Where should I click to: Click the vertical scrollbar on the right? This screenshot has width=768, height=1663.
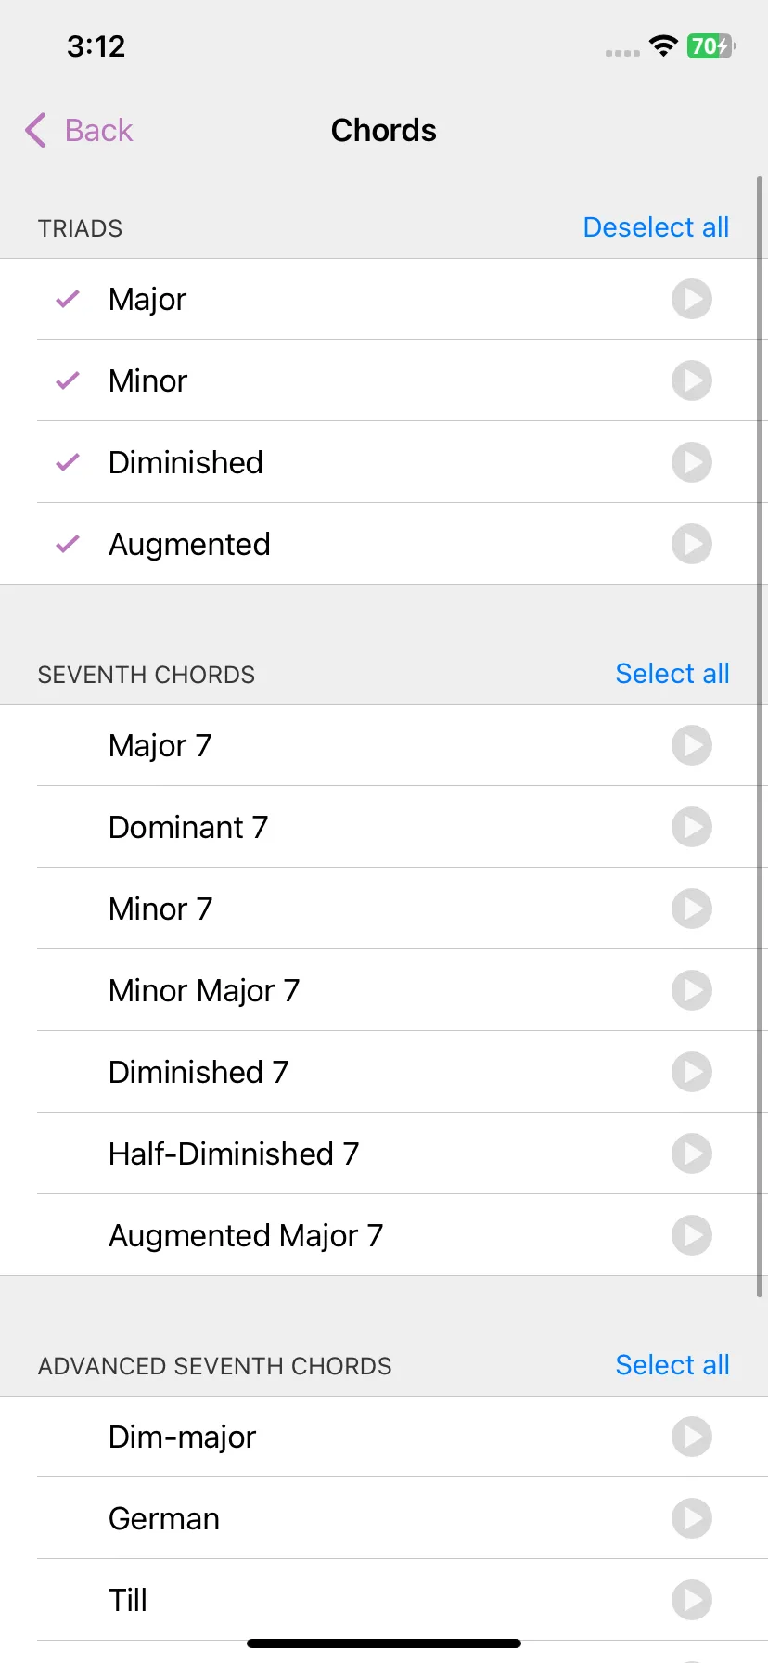click(x=761, y=737)
